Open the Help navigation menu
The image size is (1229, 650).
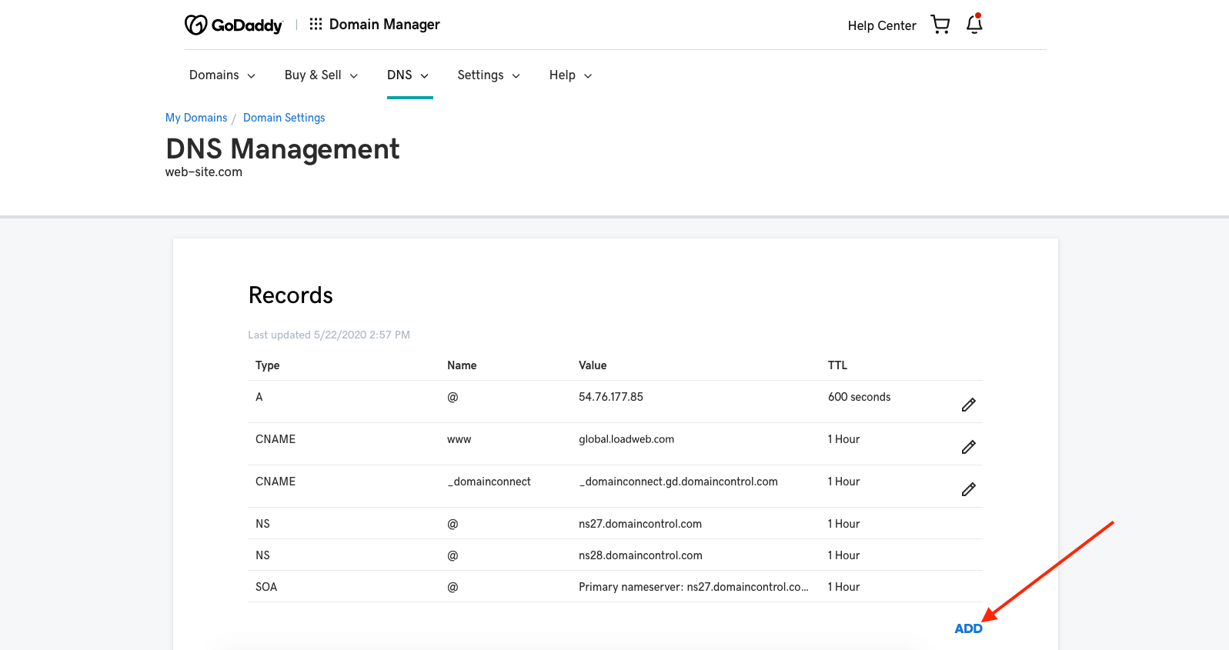(570, 75)
